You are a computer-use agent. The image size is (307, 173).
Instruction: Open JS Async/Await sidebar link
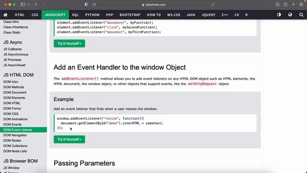click(14, 65)
